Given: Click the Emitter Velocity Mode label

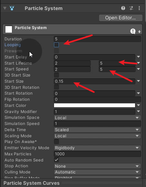Looking at the screenshot, I should [x=27, y=148].
